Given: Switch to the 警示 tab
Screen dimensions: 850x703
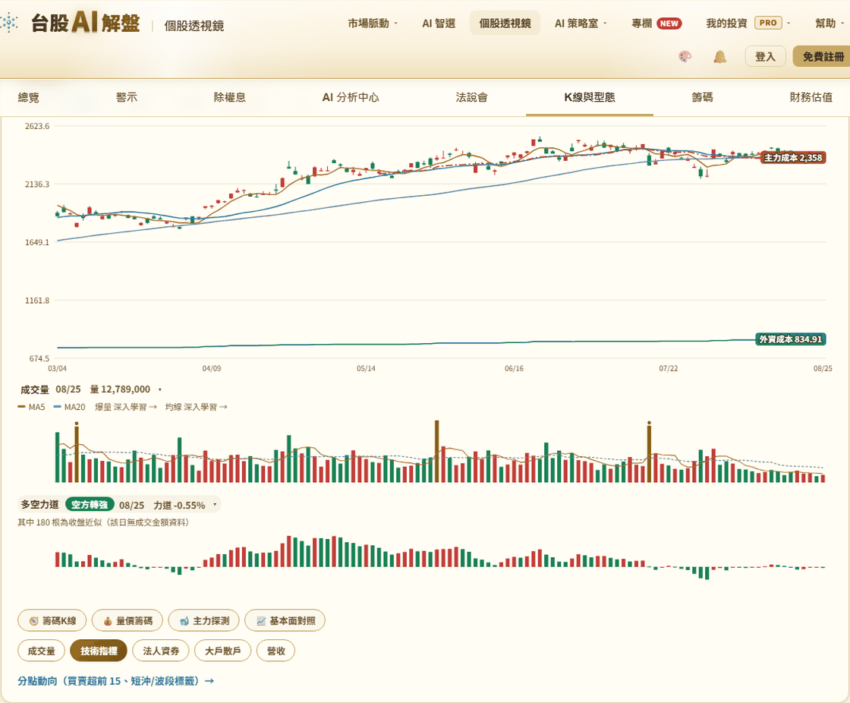Looking at the screenshot, I should (x=126, y=98).
